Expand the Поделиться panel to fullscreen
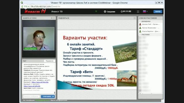Screen dimensions: 184x103 click(x=135, y=18)
